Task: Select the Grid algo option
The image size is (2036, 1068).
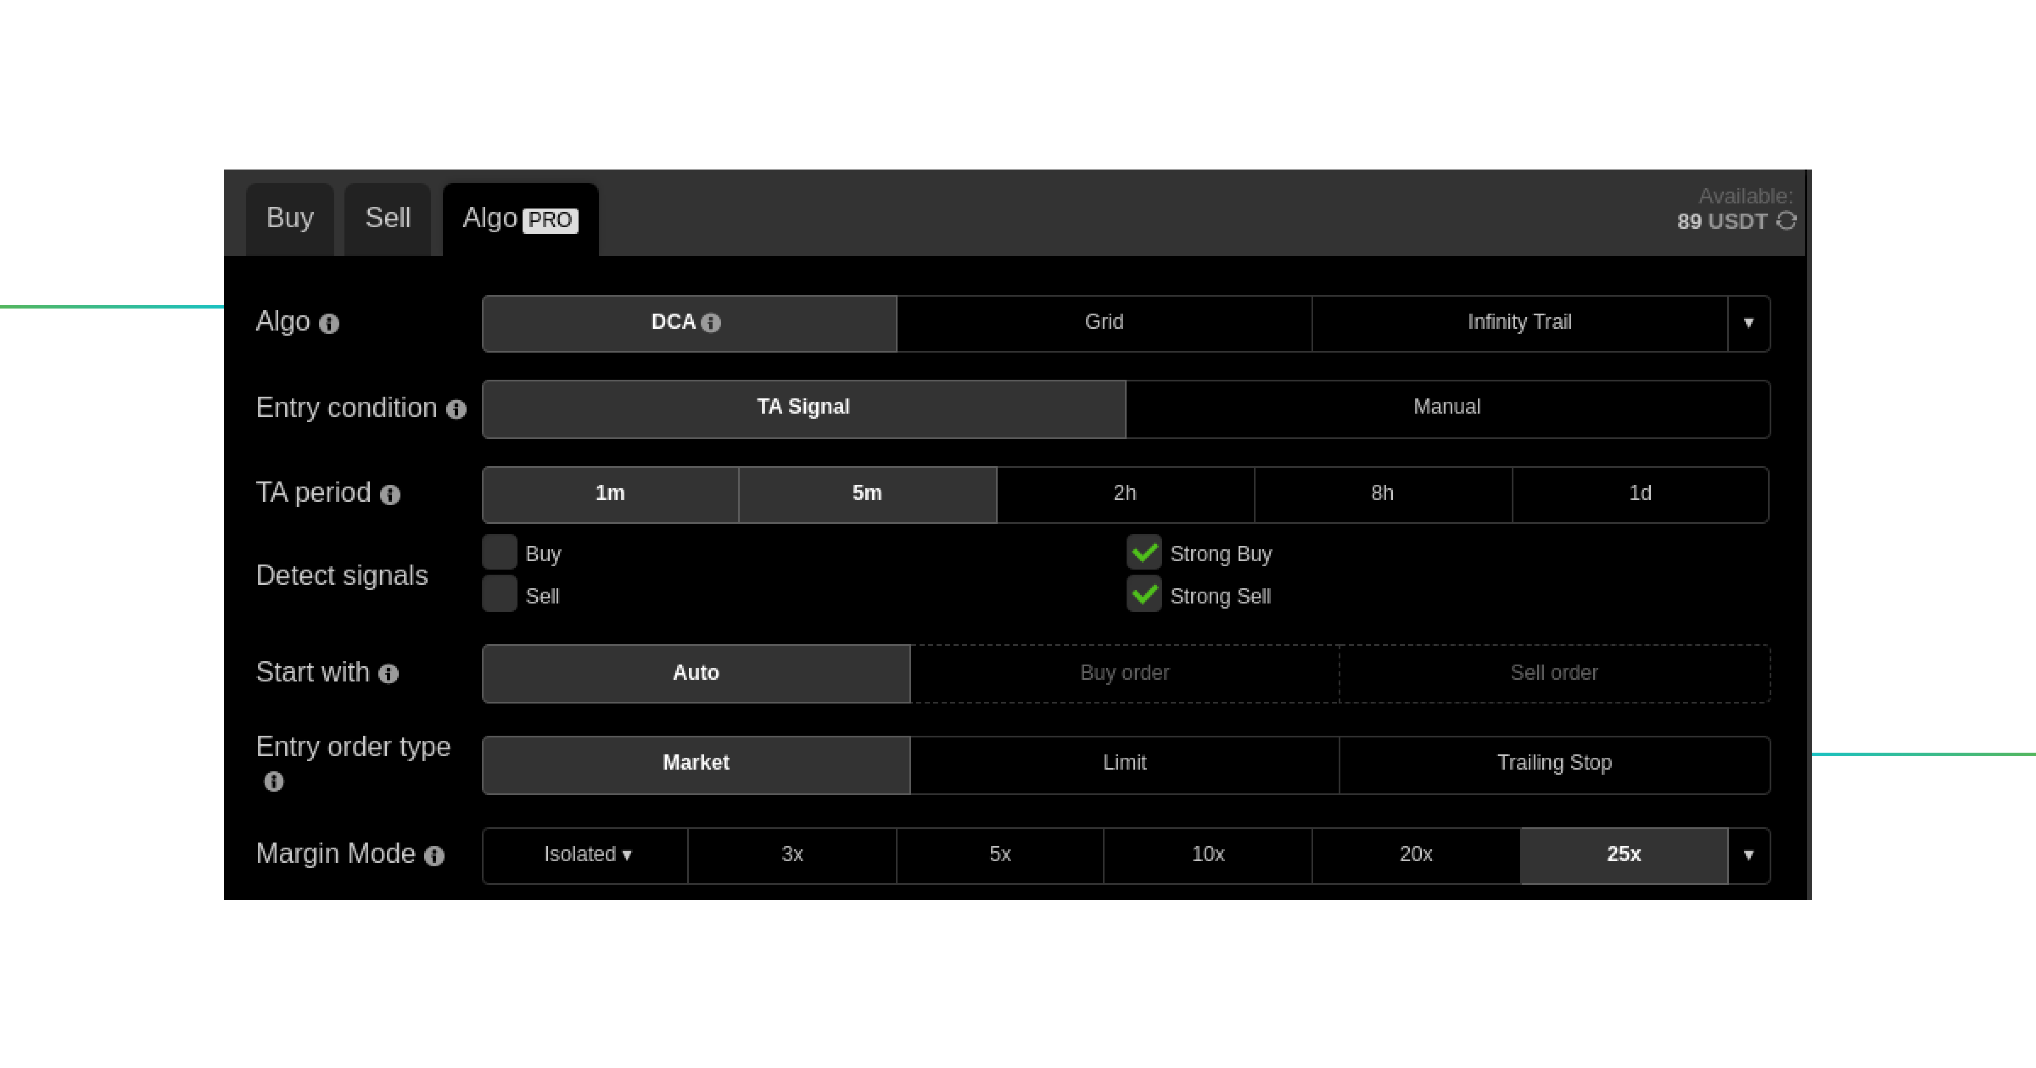Action: 1103,323
